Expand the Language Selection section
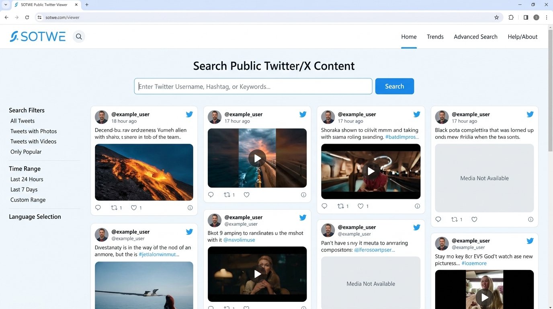 35,216
